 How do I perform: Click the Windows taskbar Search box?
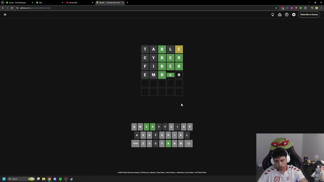[x=21, y=179]
